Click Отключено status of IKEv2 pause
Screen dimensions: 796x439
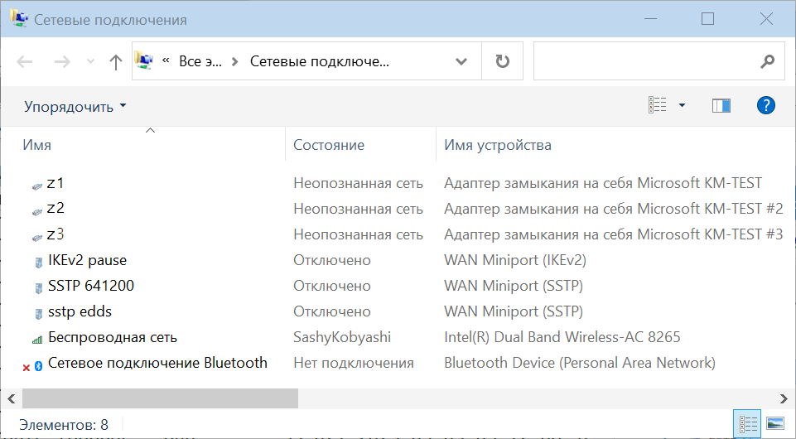(332, 260)
